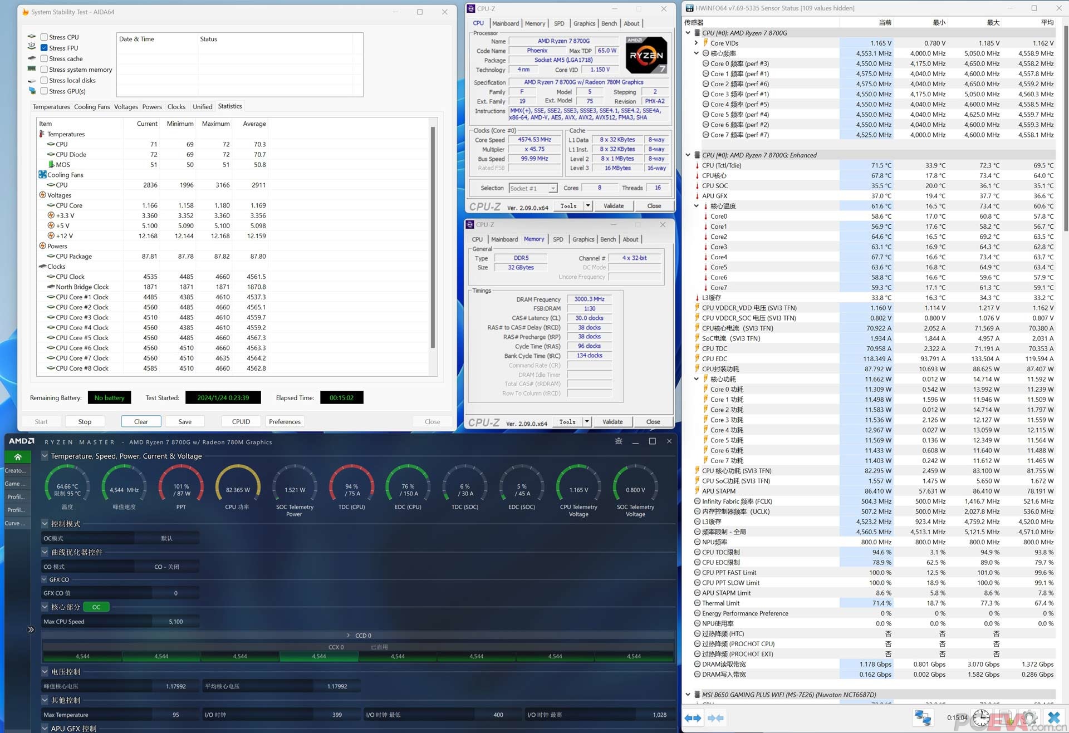
Task: Open the SPD tab in CPU-Z
Action: point(559,23)
